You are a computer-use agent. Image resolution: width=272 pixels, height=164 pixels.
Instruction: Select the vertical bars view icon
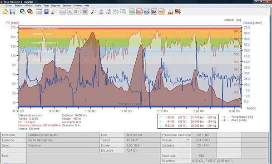point(84,12)
